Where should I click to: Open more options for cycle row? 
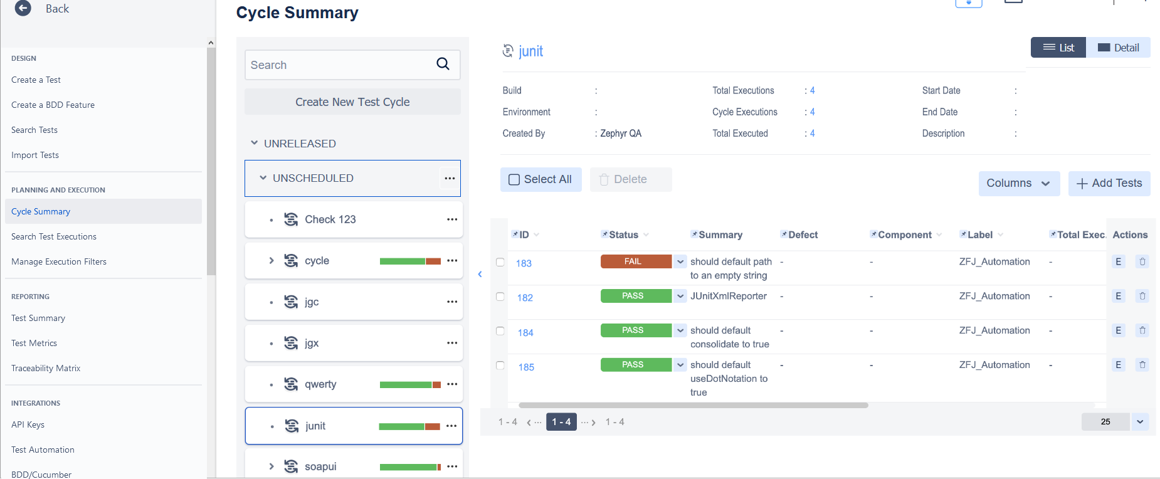(x=452, y=261)
